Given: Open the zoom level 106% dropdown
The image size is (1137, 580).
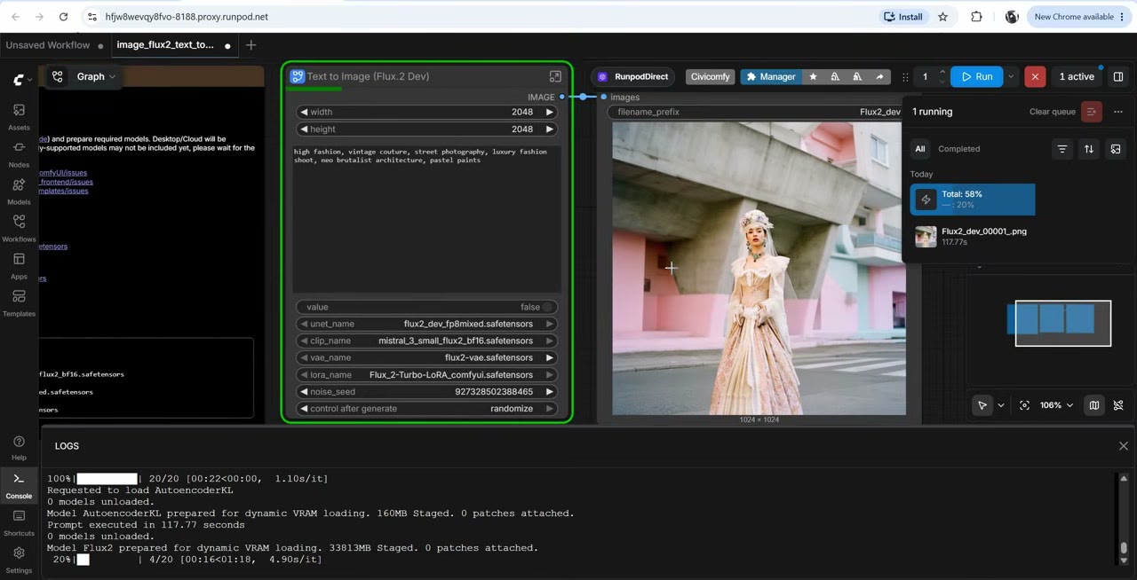Looking at the screenshot, I should coord(1057,405).
